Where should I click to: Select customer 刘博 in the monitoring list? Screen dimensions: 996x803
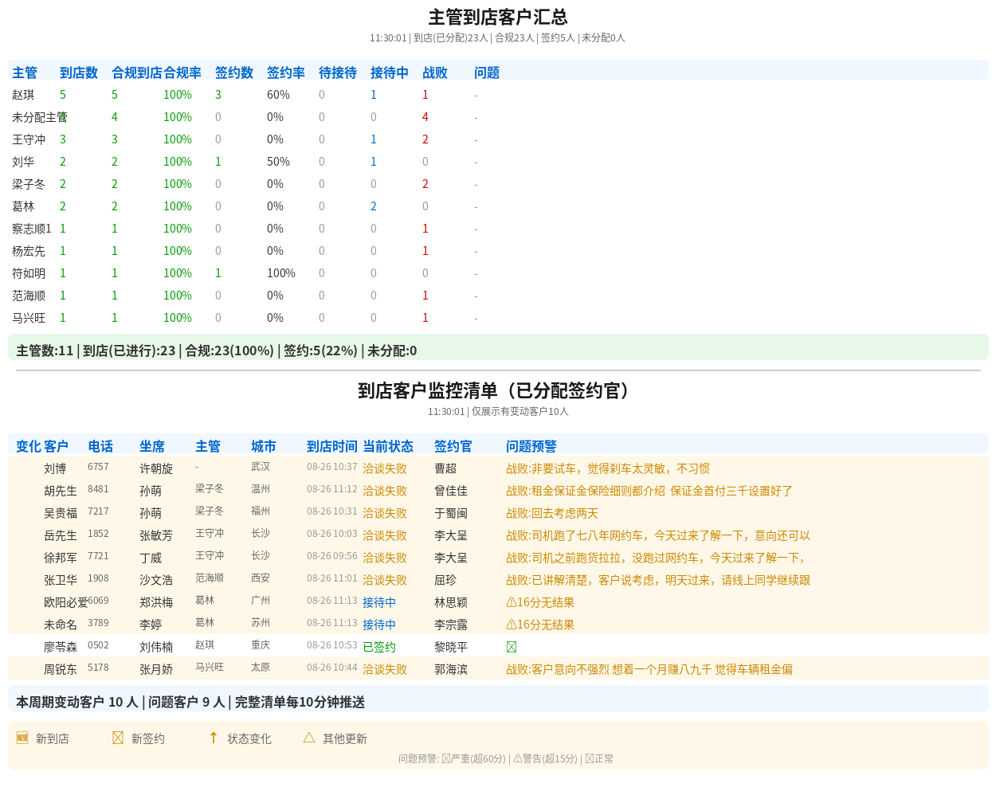tap(55, 468)
